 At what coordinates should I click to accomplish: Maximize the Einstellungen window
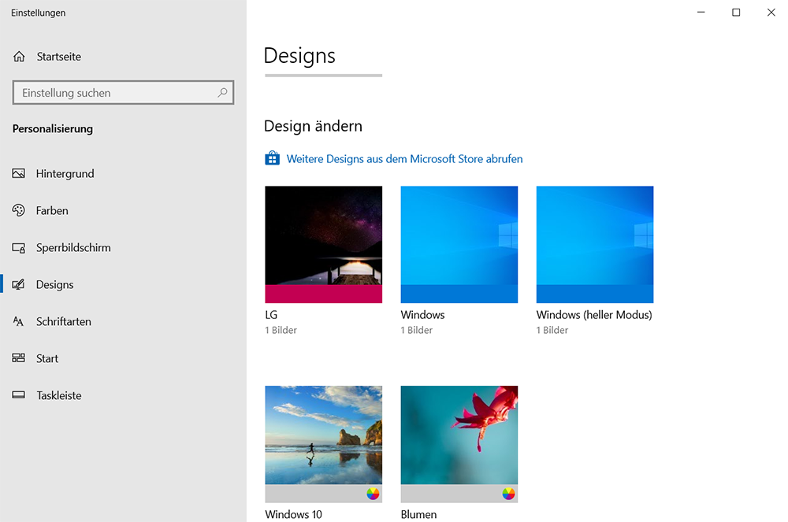(x=736, y=13)
